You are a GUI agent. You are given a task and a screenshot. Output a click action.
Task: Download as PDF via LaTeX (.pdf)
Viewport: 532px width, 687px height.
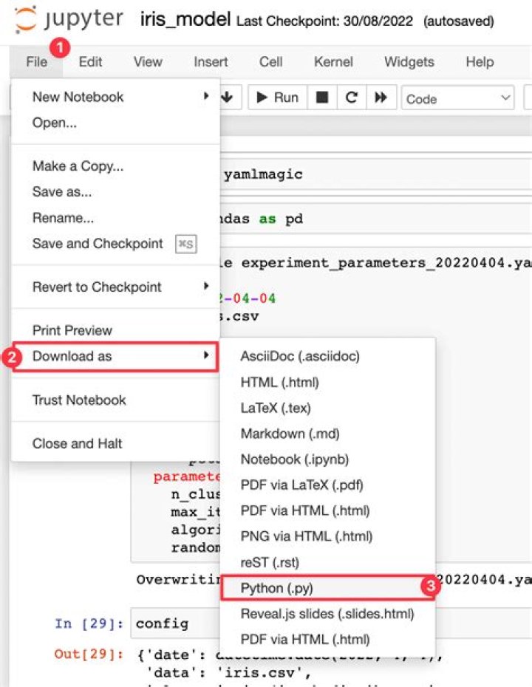click(x=328, y=485)
